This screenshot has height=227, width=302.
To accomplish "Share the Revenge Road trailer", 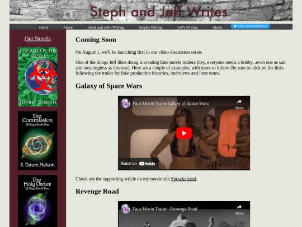I will click(239, 210).
